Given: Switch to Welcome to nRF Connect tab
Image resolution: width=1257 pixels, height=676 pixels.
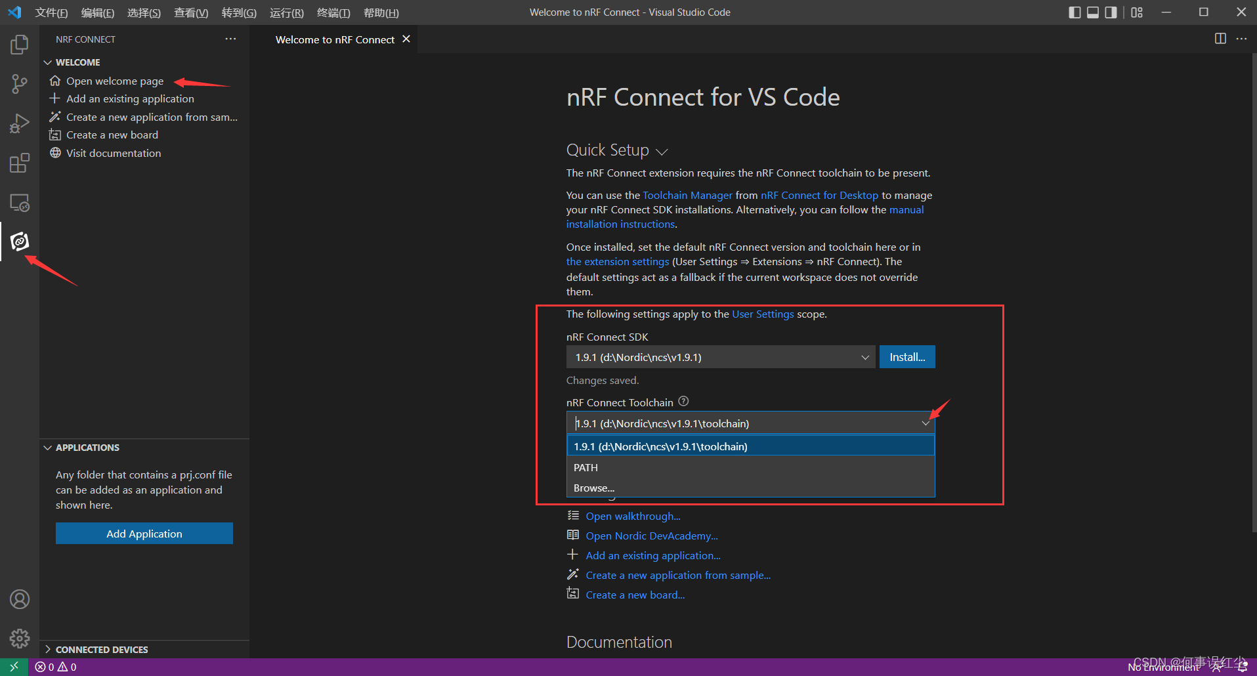Looking at the screenshot, I should click(335, 39).
